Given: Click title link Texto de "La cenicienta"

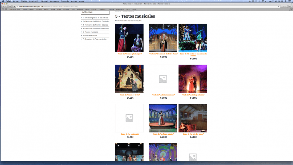Looking at the screenshot, I should (130, 134).
